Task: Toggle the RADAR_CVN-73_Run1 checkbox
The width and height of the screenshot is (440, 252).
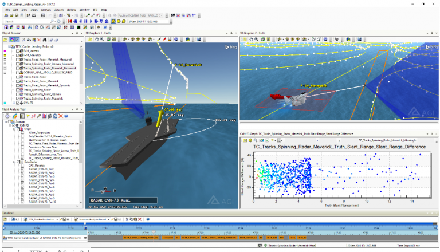Action: 23,169
